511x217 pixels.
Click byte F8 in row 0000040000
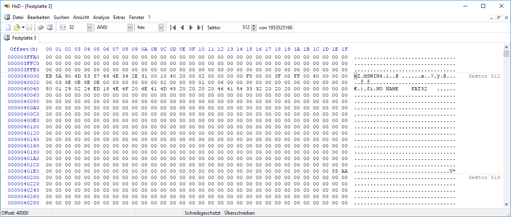coord(249,76)
